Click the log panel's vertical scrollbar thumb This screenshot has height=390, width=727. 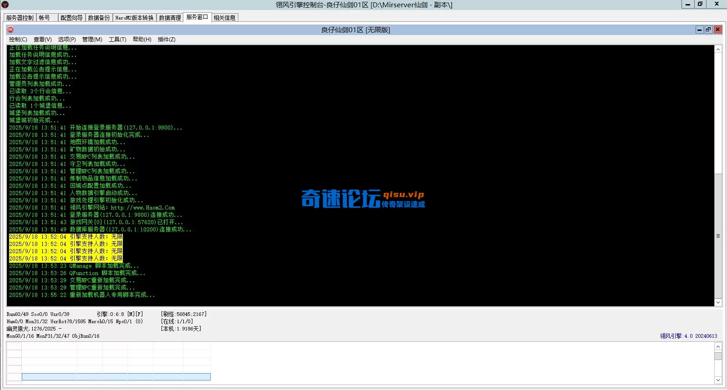(718, 235)
